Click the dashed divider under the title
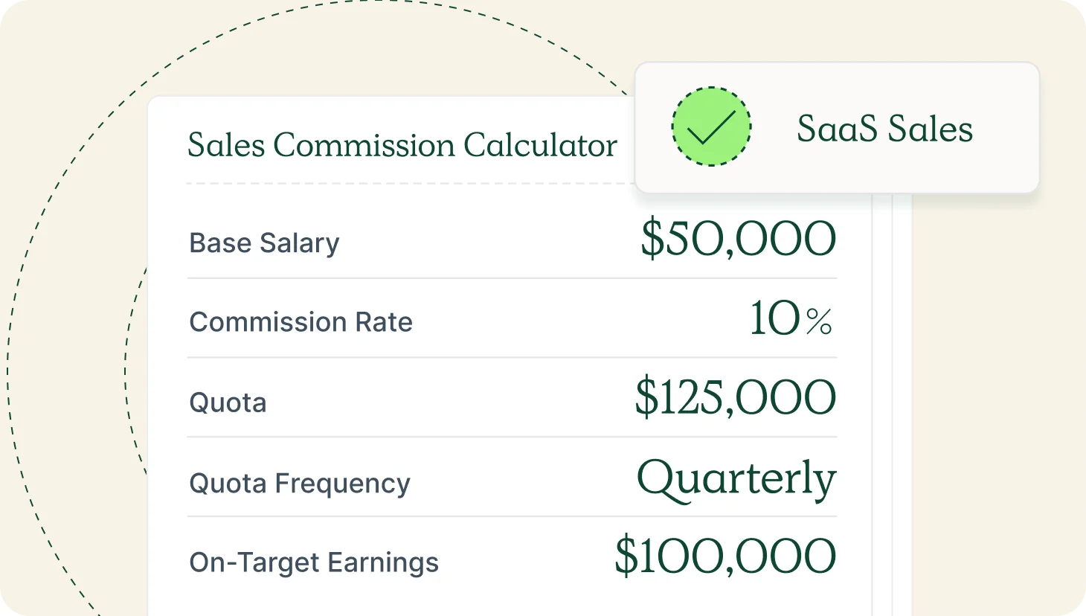 (409, 183)
